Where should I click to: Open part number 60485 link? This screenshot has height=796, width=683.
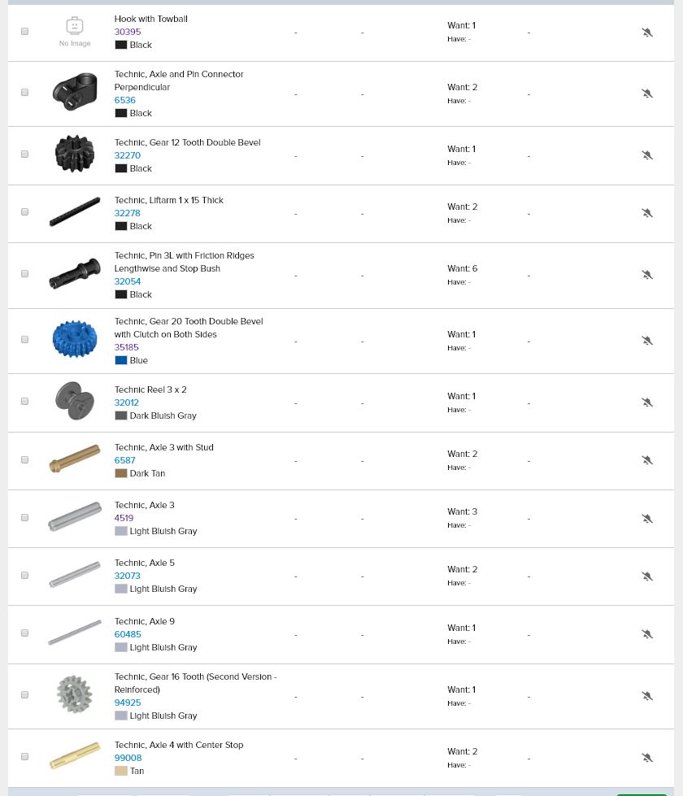(127, 634)
